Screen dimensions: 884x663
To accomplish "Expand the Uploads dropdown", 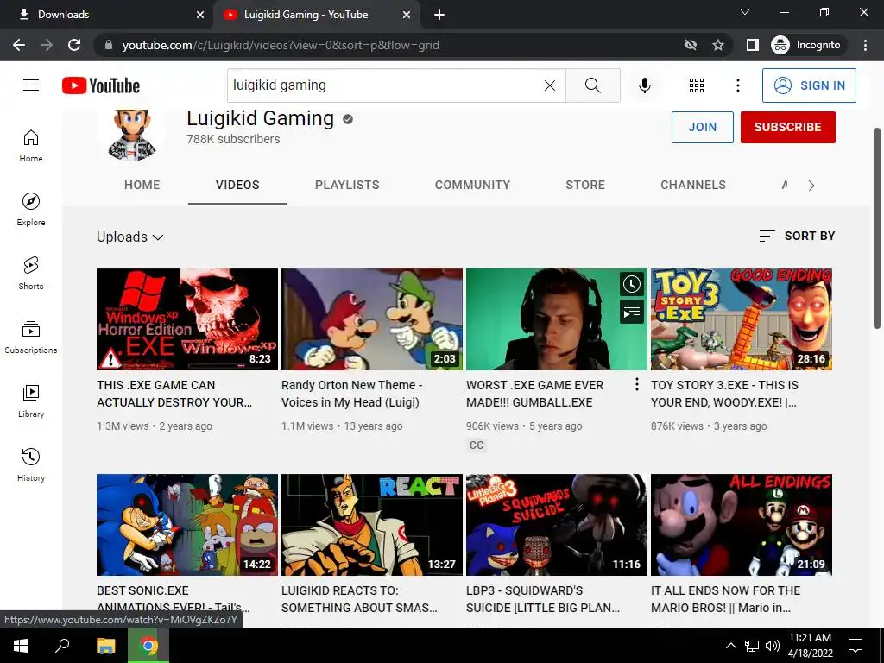I will 129,237.
